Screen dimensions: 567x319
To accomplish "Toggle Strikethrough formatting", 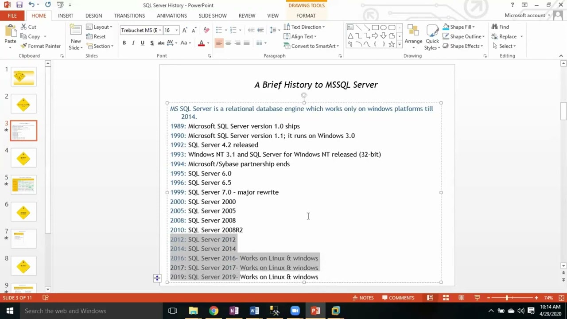I will coord(161,43).
